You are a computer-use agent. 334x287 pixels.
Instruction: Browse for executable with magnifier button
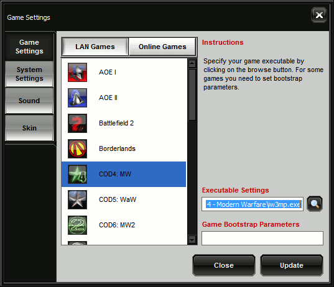[x=315, y=204]
